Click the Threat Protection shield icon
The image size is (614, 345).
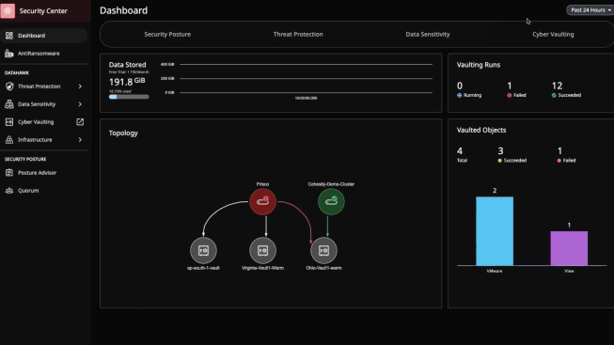click(x=9, y=86)
